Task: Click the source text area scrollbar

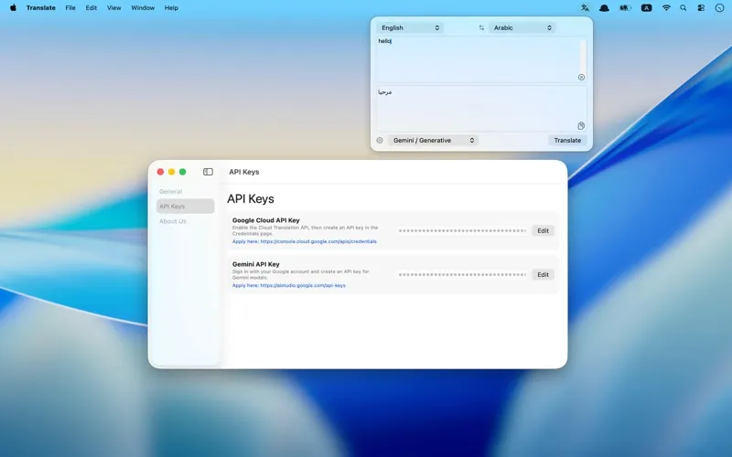Action: [x=583, y=55]
